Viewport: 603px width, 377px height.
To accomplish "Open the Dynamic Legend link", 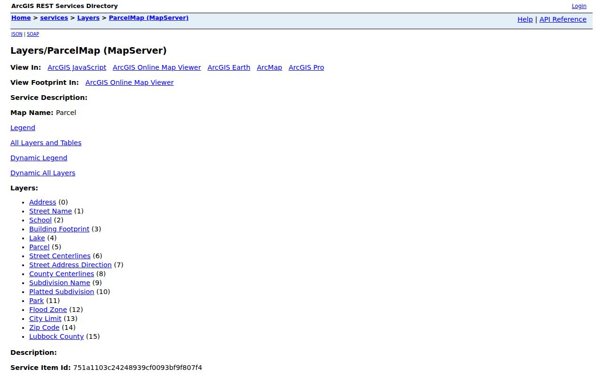I will pyautogui.click(x=39, y=158).
